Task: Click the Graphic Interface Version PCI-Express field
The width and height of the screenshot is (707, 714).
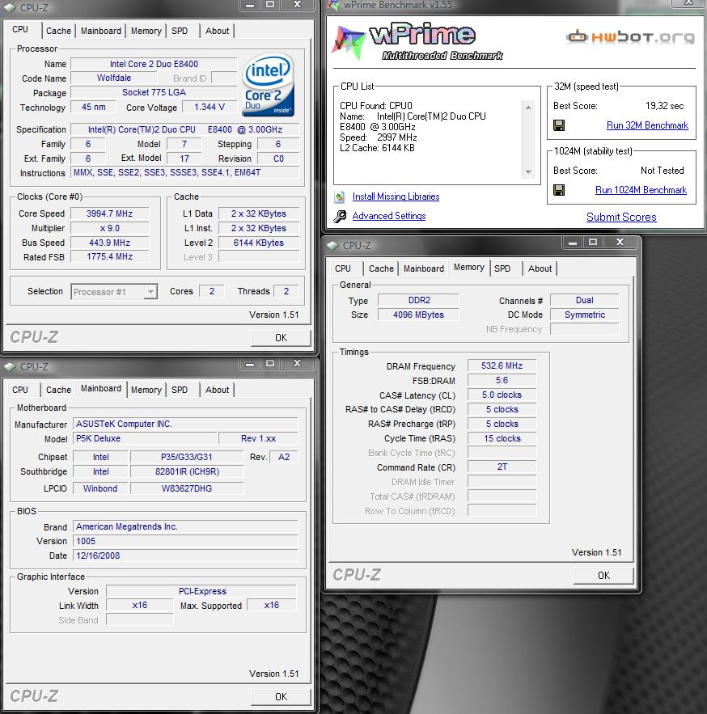Action: 201,591
